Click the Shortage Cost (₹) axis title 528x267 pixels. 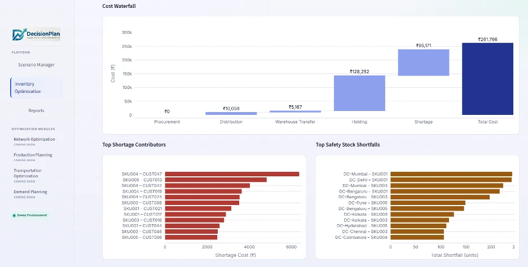235,255
